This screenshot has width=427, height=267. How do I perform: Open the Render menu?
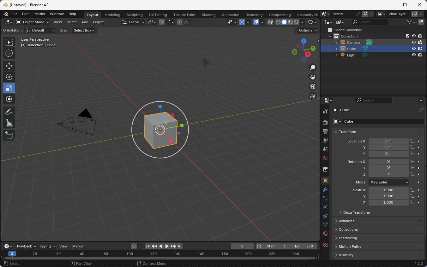coord(39,14)
